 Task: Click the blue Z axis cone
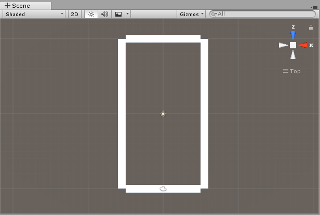pos(293,35)
